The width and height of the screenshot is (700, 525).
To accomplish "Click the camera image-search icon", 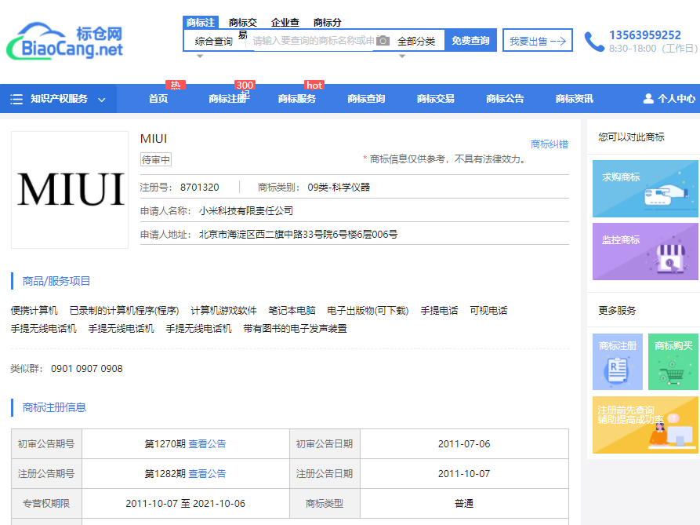I will point(383,41).
